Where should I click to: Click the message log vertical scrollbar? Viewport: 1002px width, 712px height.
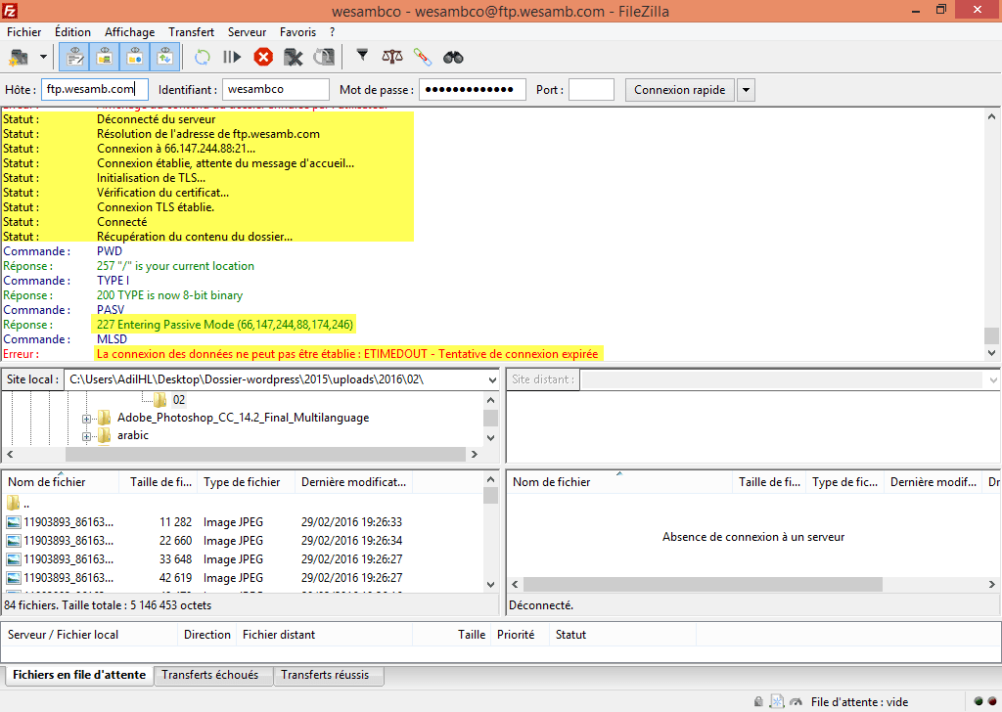click(x=992, y=235)
